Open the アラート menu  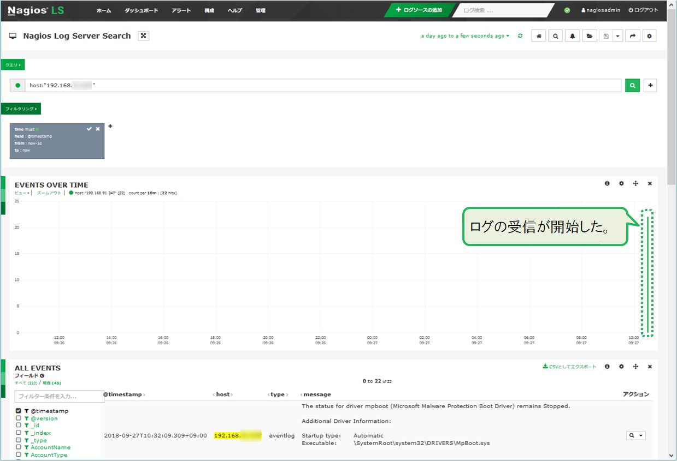[181, 10]
